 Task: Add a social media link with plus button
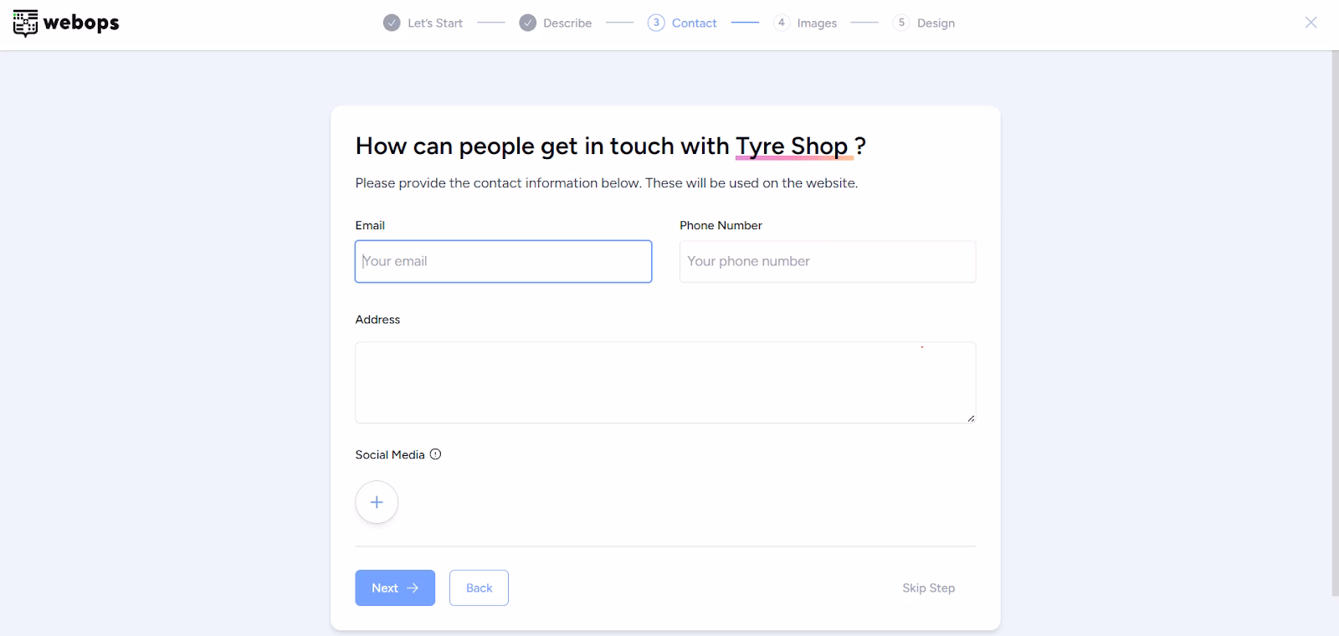tap(377, 502)
